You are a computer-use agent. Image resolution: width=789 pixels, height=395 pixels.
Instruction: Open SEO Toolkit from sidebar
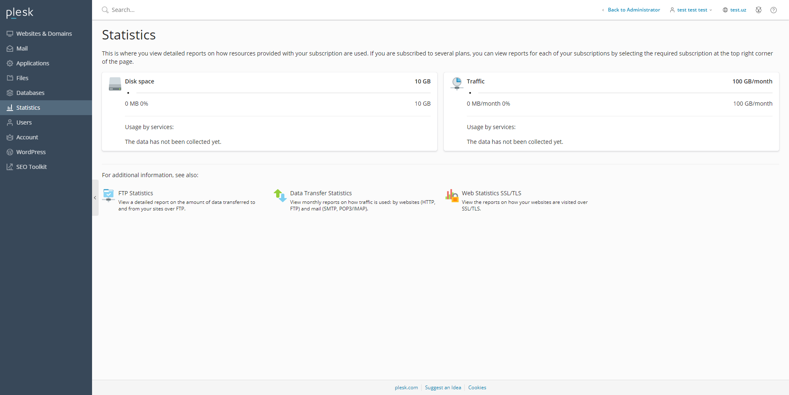(31, 167)
